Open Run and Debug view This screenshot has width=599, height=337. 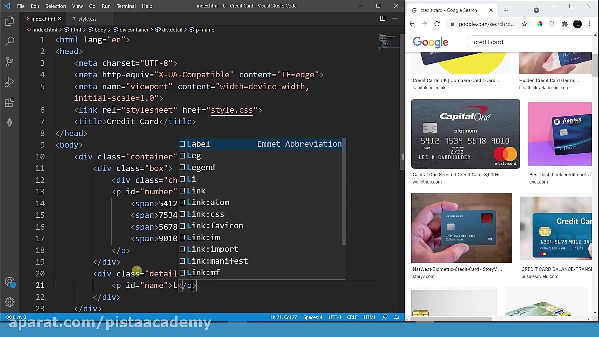10,82
